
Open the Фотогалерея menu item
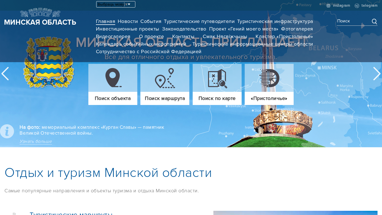coord(297,29)
